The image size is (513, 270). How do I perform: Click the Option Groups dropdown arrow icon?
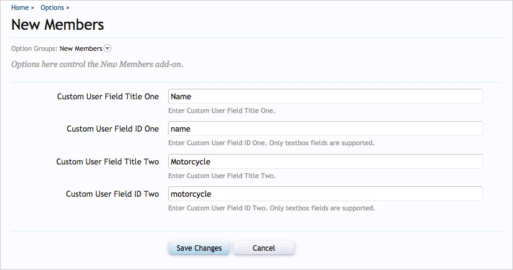(x=108, y=48)
